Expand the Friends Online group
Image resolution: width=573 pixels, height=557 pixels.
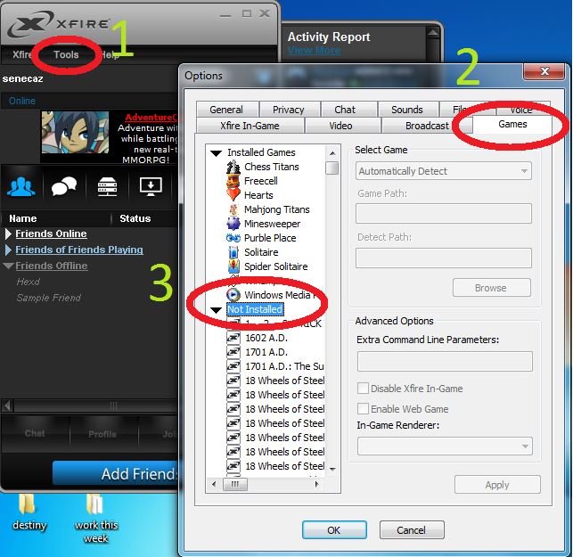coord(8,233)
